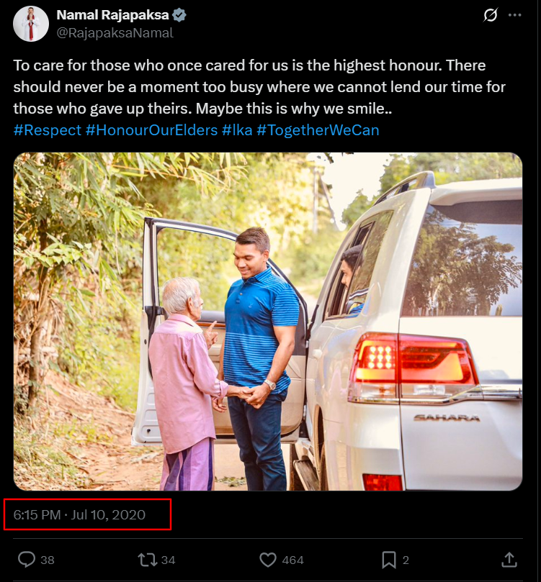Click the Grok slashed-circle icon

tap(491, 15)
